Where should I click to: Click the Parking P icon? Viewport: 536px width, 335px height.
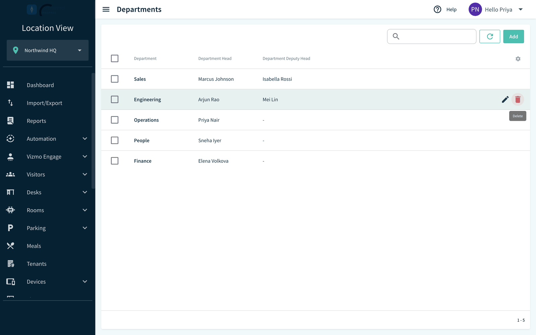10,228
